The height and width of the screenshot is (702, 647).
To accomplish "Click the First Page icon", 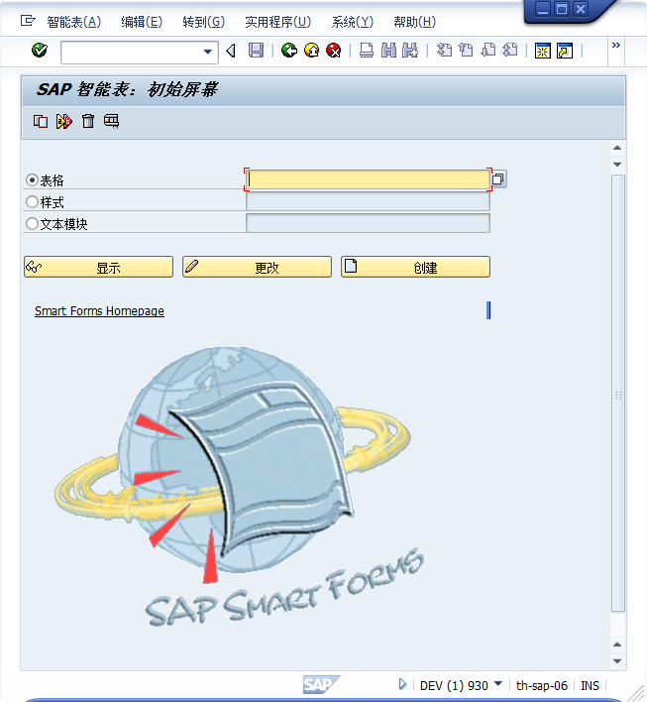I will tap(444, 50).
